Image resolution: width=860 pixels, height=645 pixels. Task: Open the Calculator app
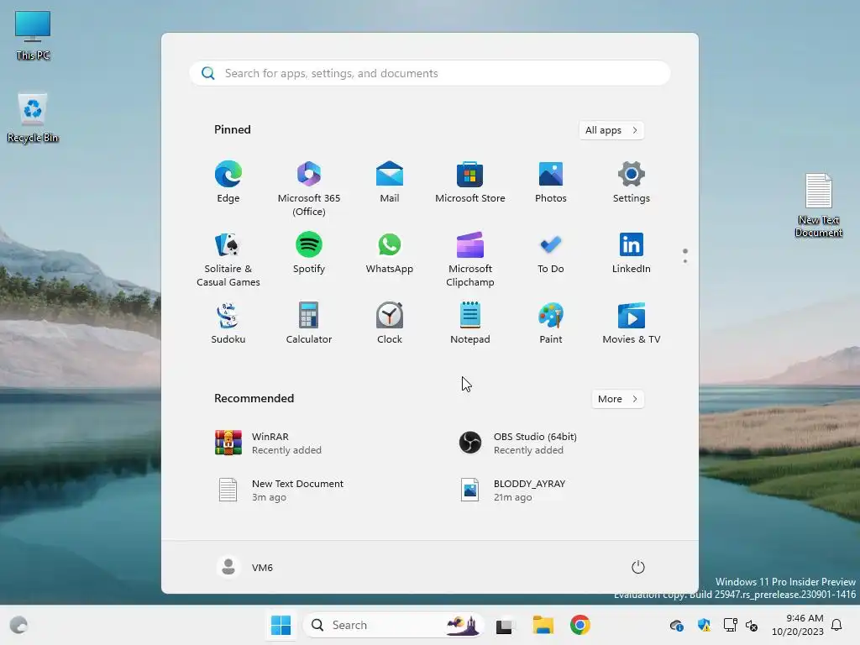[309, 323]
